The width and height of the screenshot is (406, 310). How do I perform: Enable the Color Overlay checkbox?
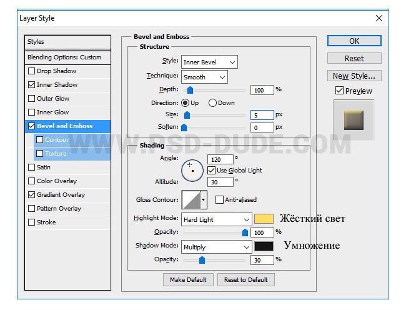pos(32,181)
